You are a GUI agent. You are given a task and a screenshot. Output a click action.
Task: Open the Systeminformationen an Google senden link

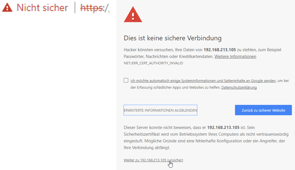click(203, 81)
